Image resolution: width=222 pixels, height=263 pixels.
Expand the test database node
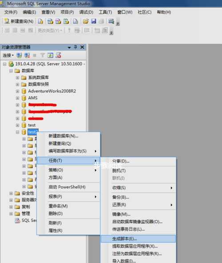(17, 126)
